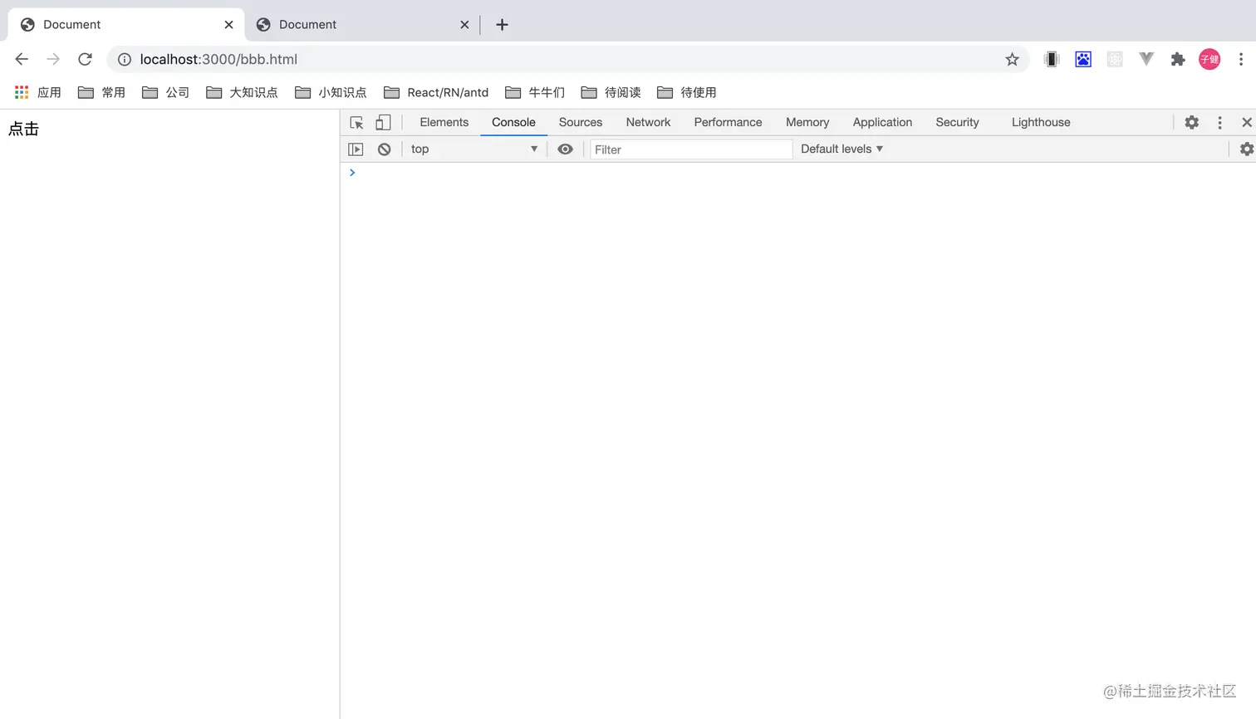The image size is (1256, 719).
Task: Open the Elements panel tab
Action: point(444,122)
